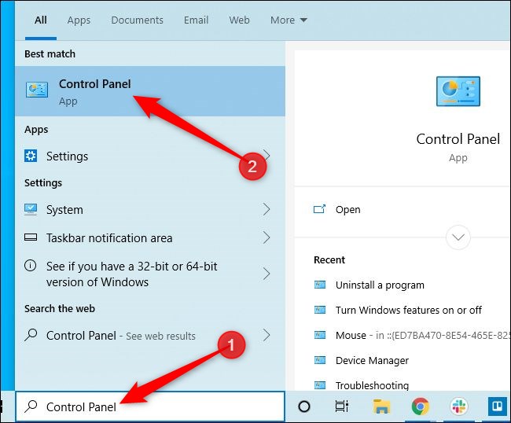Click the Control Panel icon in best match
The width and height of the screenshot is (511, 423).
pos(37,90)
